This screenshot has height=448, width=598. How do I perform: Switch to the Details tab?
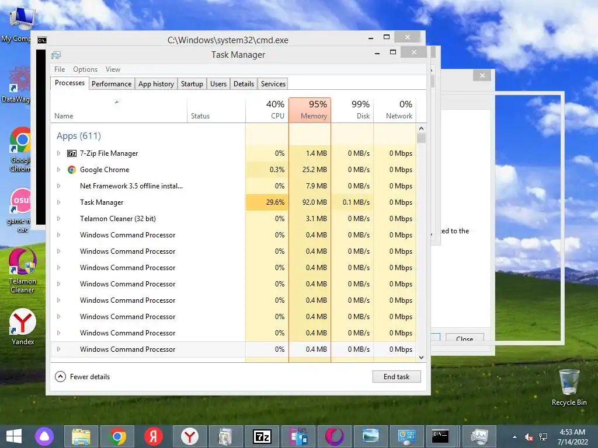tap(244, 84)
